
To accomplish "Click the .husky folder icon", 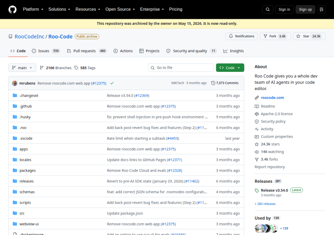I will coord(15,117).
